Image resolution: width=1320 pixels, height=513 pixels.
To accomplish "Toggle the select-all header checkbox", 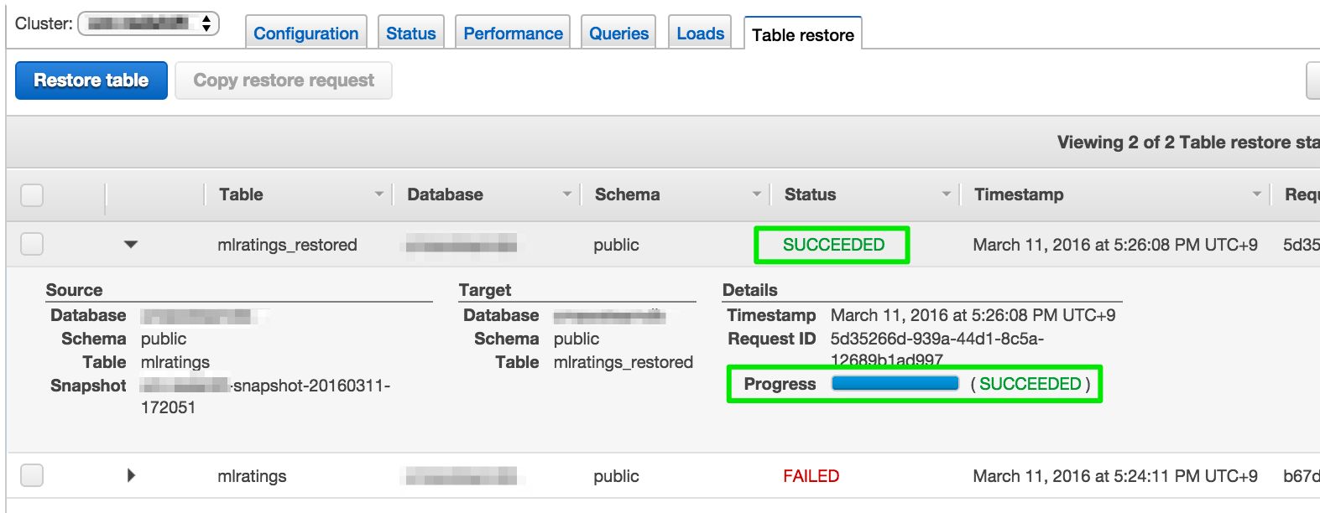I will pos(32,195).
